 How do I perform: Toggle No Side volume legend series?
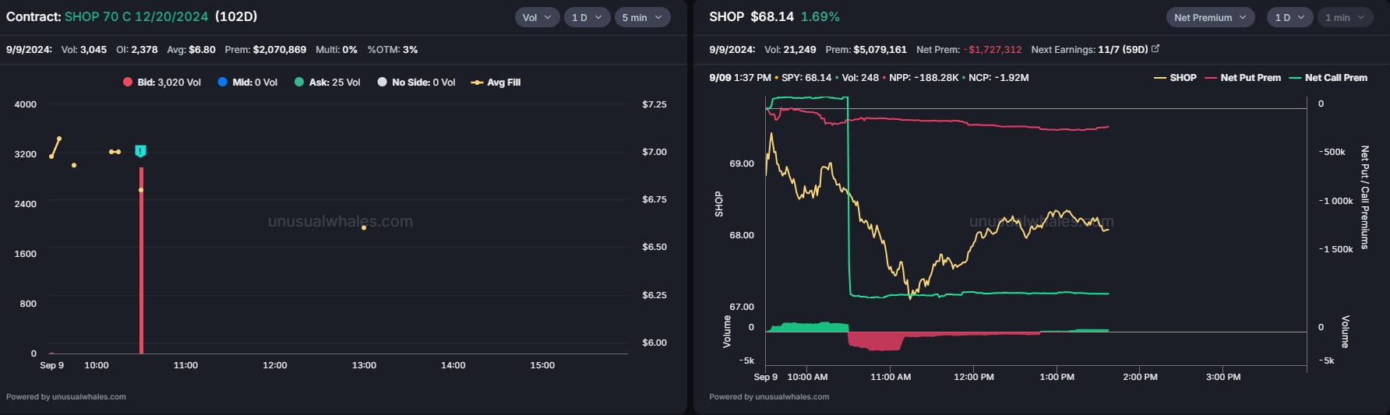click(x=416, y=82)
